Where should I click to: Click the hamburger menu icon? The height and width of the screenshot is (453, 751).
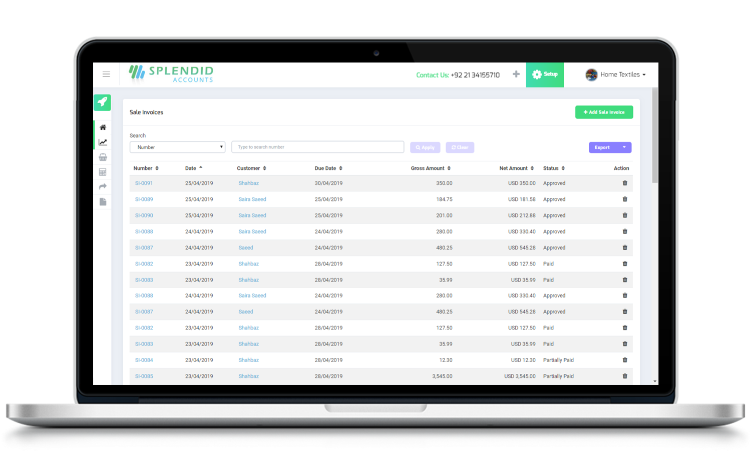(x=106, y=74)
